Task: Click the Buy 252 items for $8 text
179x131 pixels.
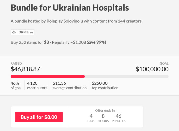Action: 30,42
